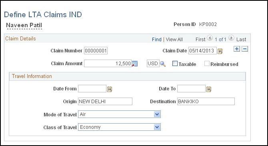This screenshot has height=146, width=268.
Task: Click the First navigation link
Action: [200, 40]
